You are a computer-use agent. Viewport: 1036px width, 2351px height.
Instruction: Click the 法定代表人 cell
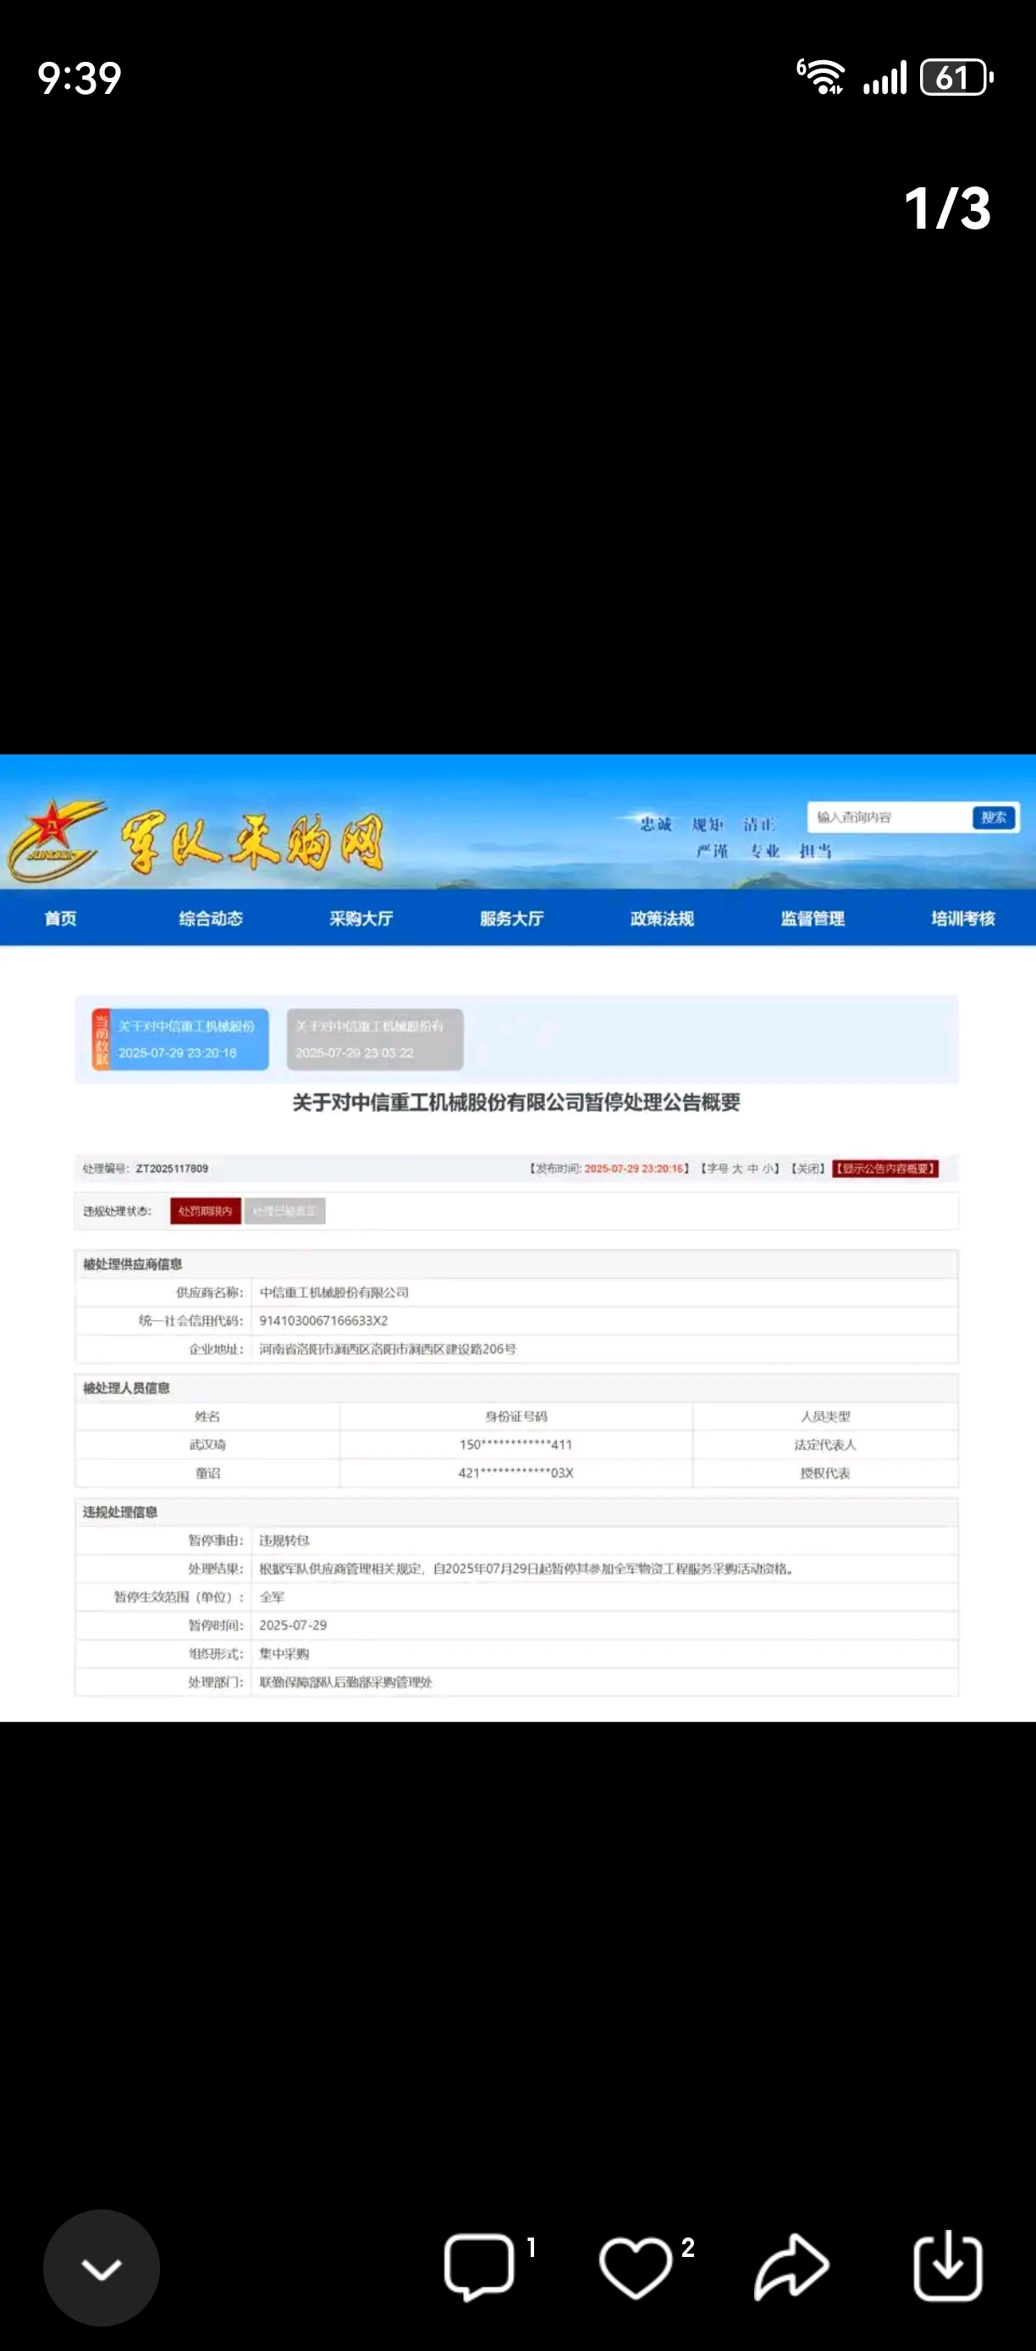click(x=825, y=1445)
